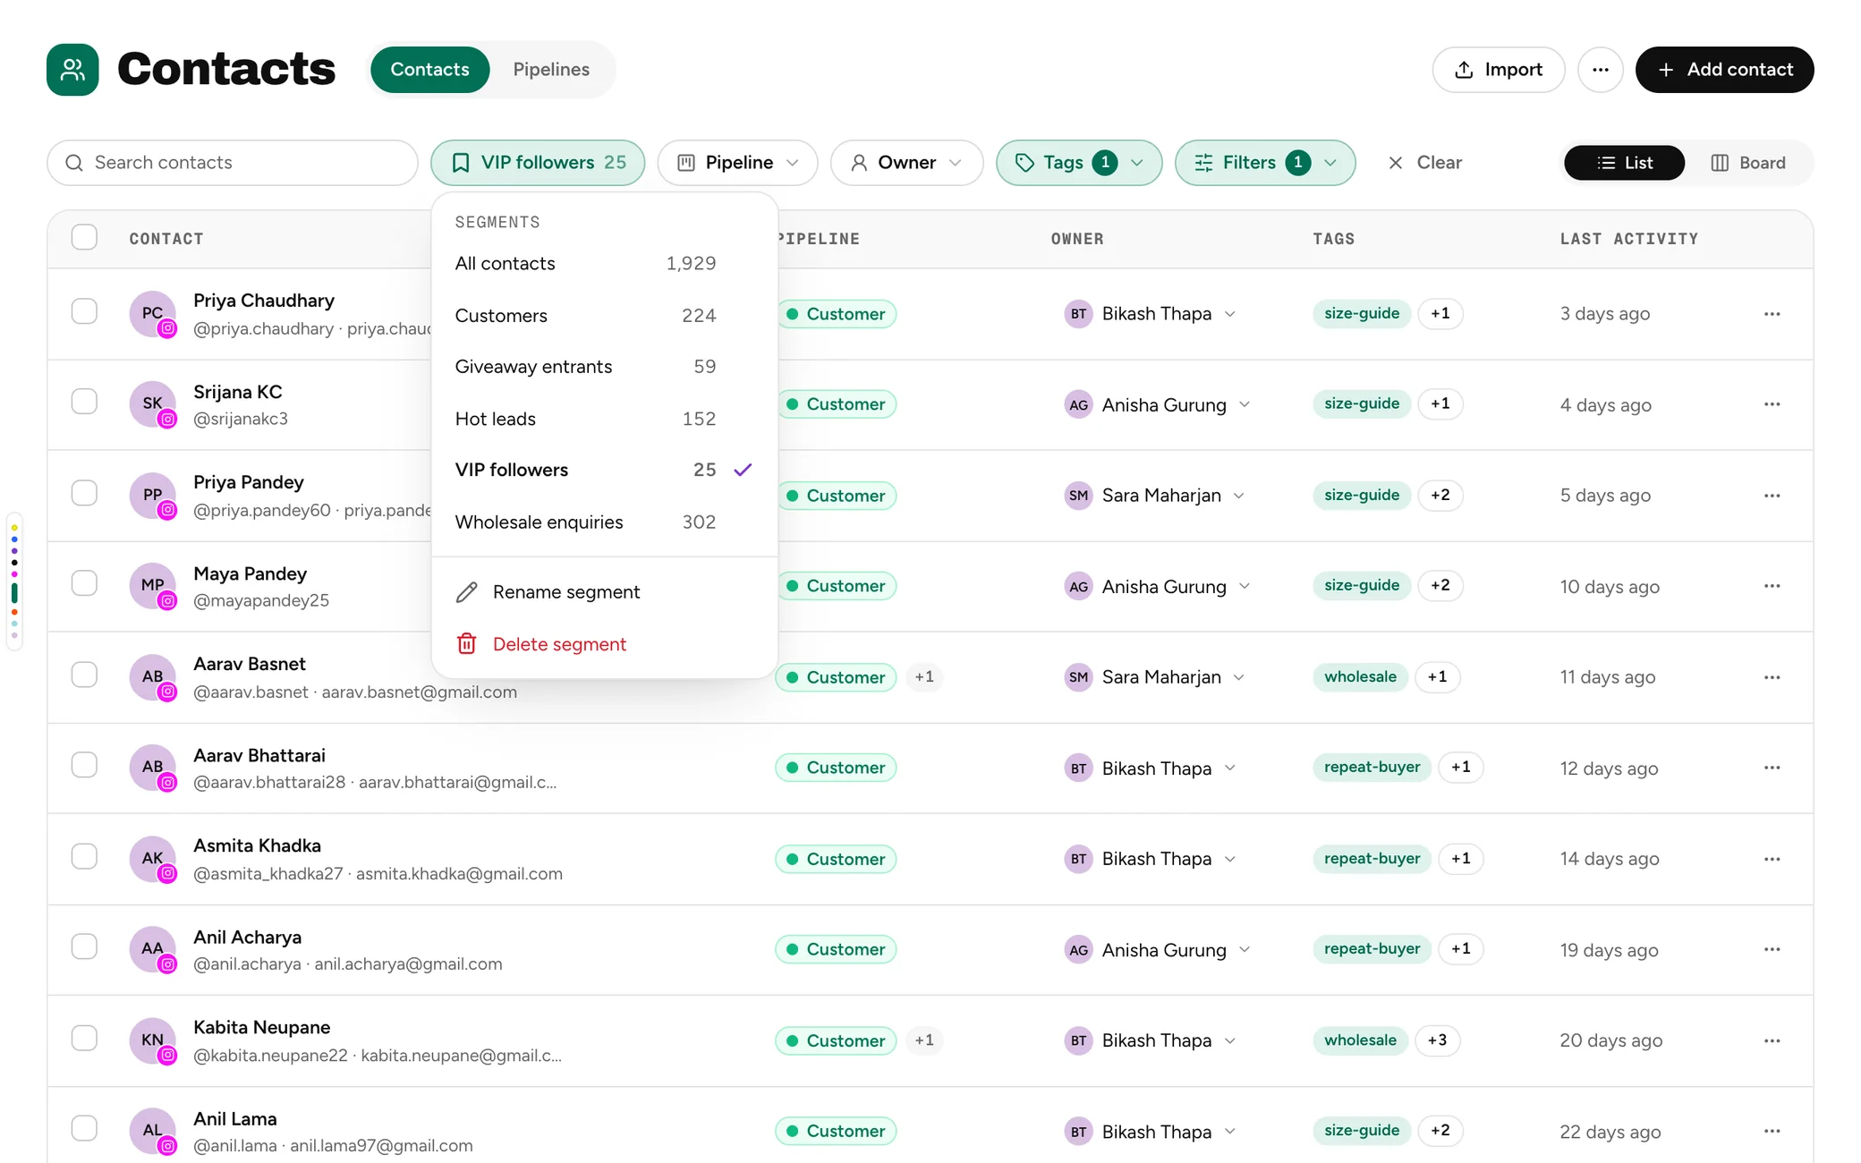This screenshot has height=1163, width=1861.
Task: Switch to the Pipelines tab
Action: [x=551, y=70]
